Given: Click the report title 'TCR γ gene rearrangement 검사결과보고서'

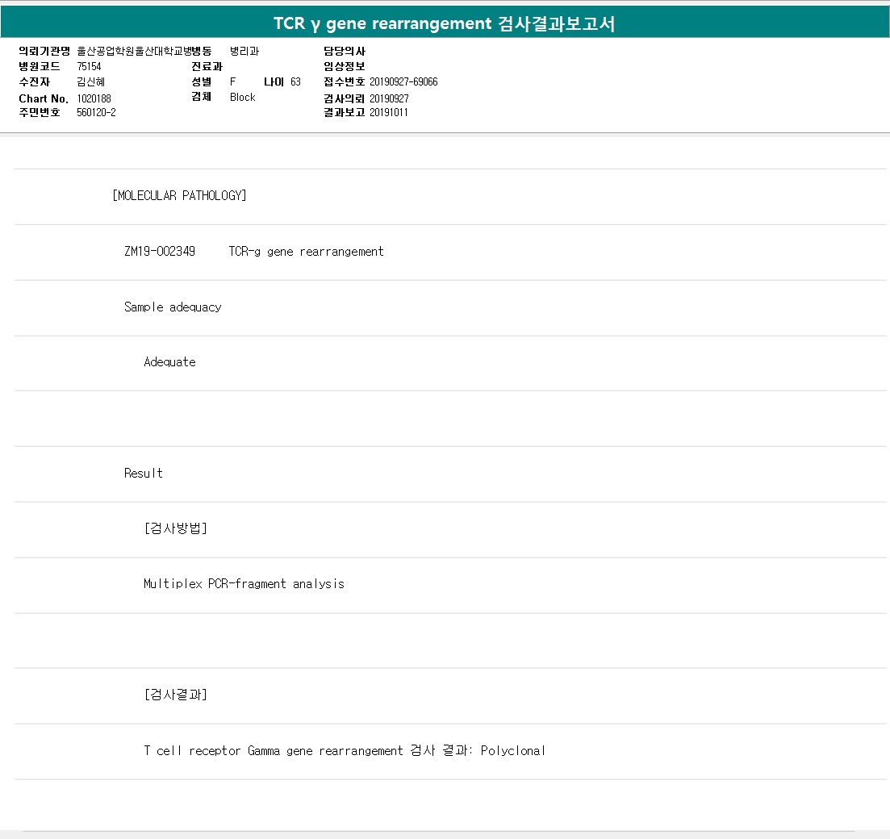Looking at the screenshot, I should [x=445, y=23].
